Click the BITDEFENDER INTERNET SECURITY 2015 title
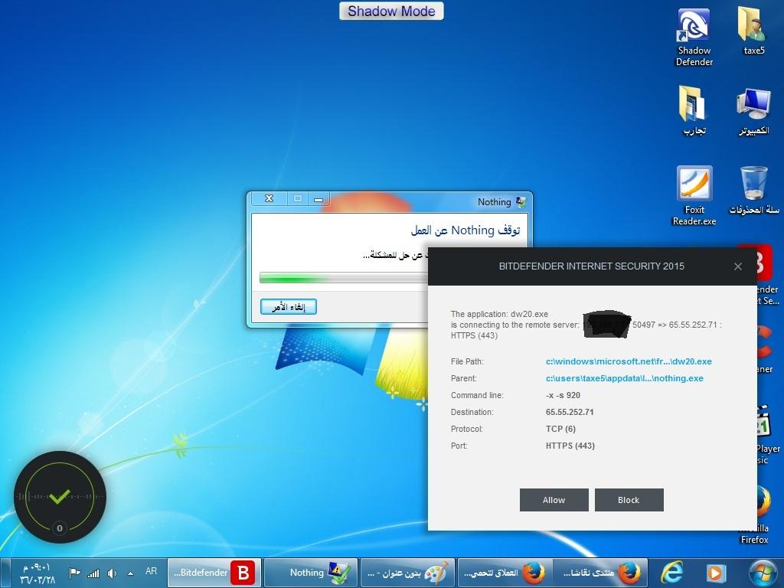Screen dimensions: 784x588 (x=592, y=266)
